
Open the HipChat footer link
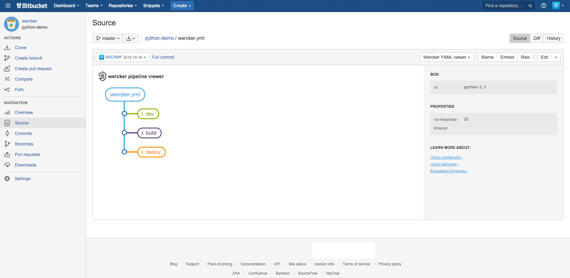pyautogui.click(x=332, y=273)
